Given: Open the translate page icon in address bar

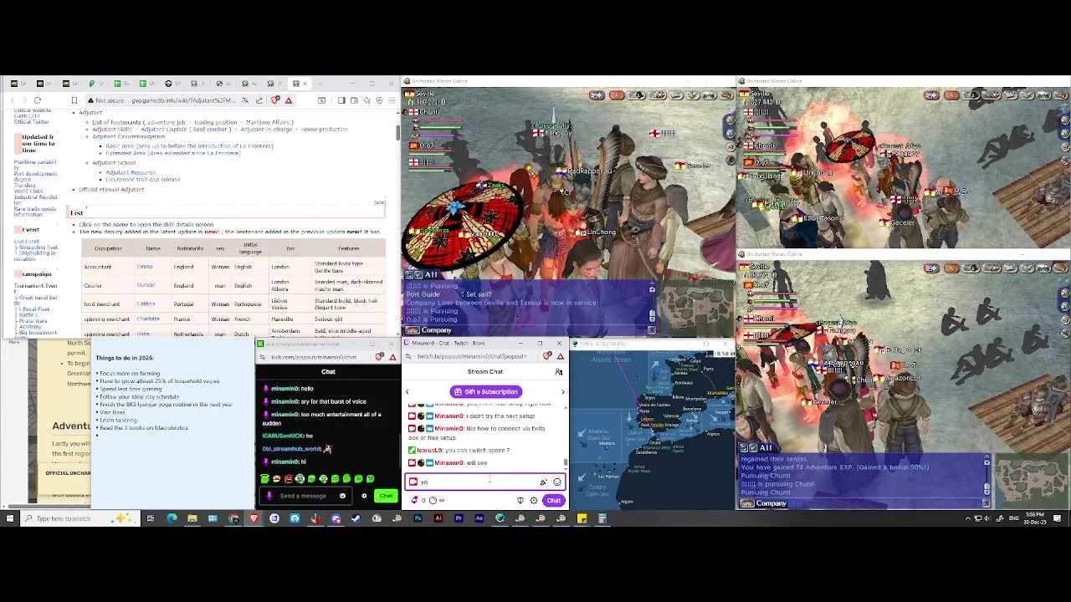Looking at the screenshot, I should click(x=245, y=100).
